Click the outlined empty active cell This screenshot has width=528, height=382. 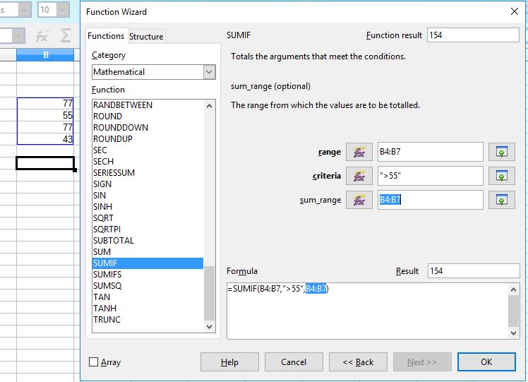point(45,163)
